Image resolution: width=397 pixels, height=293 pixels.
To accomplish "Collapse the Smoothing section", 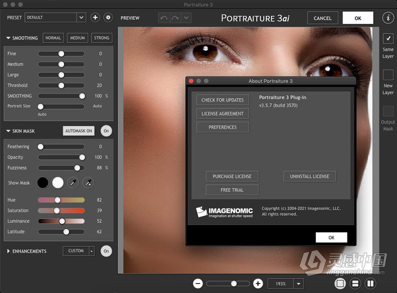I will 8,38.
